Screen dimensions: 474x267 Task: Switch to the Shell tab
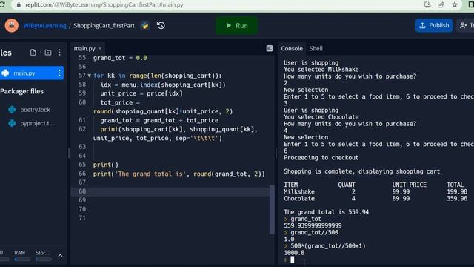click(x=316, y=48)
